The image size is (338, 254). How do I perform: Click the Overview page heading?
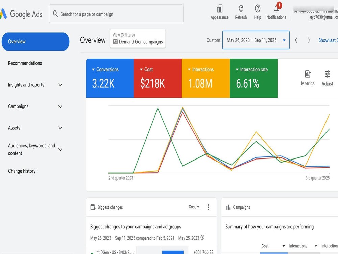pyautogui.click(x=93, y=40)
